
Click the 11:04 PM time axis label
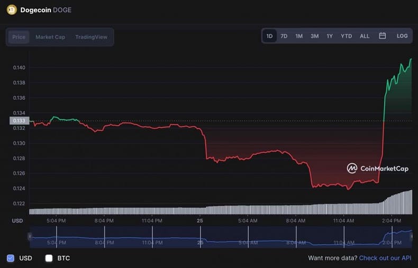pos(152,221)
